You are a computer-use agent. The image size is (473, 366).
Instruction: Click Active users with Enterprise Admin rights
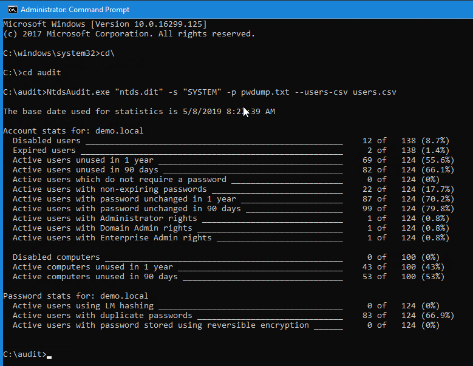(231, 238)
